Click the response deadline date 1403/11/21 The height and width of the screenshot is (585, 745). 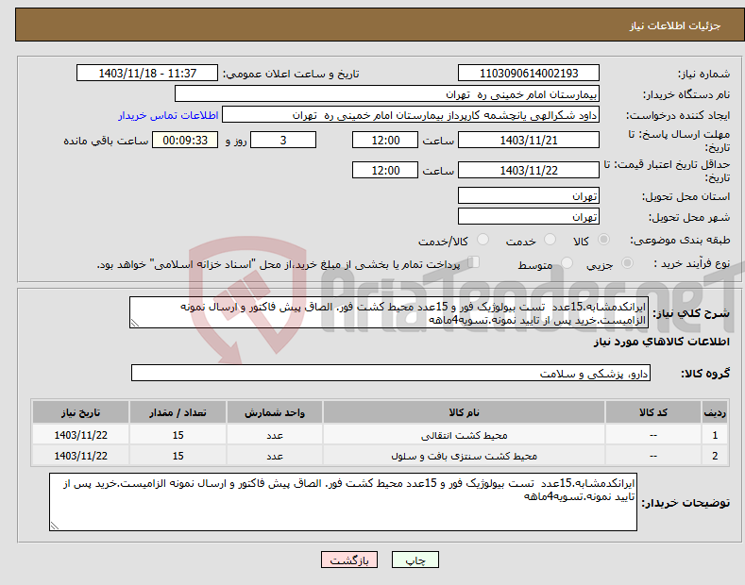click(529, 140)
